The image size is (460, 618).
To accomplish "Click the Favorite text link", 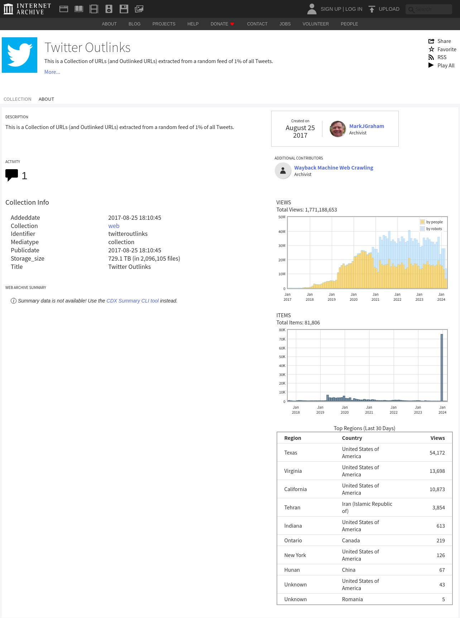I will point(447,49).
